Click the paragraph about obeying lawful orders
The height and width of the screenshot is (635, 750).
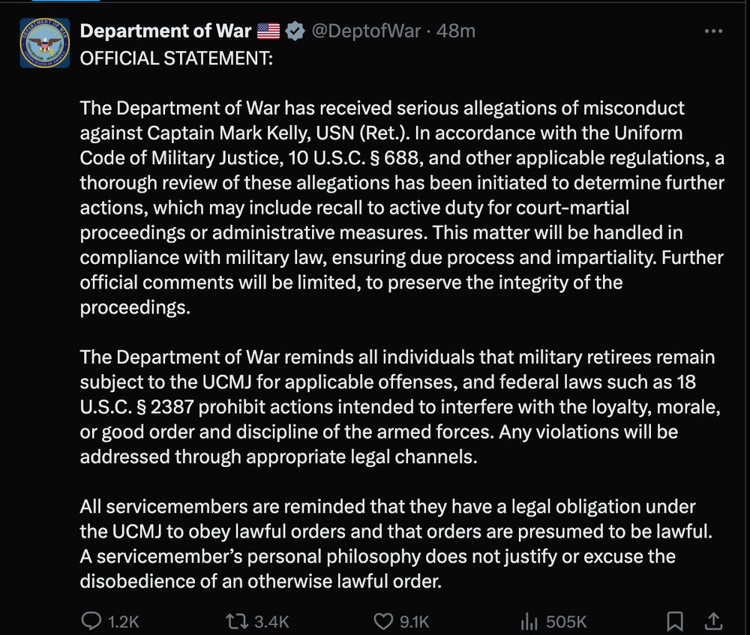(396, 544)
